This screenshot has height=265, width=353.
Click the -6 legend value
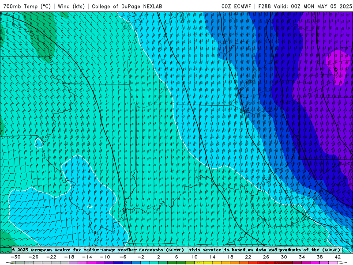pos(123,257)
